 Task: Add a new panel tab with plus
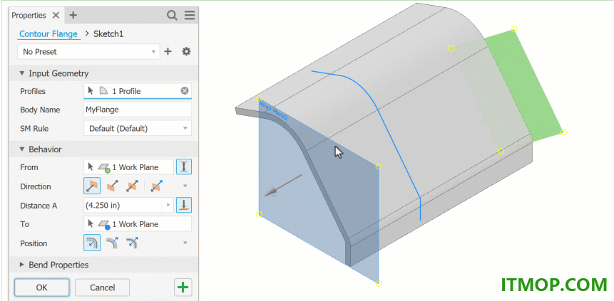tap(73, 15)
